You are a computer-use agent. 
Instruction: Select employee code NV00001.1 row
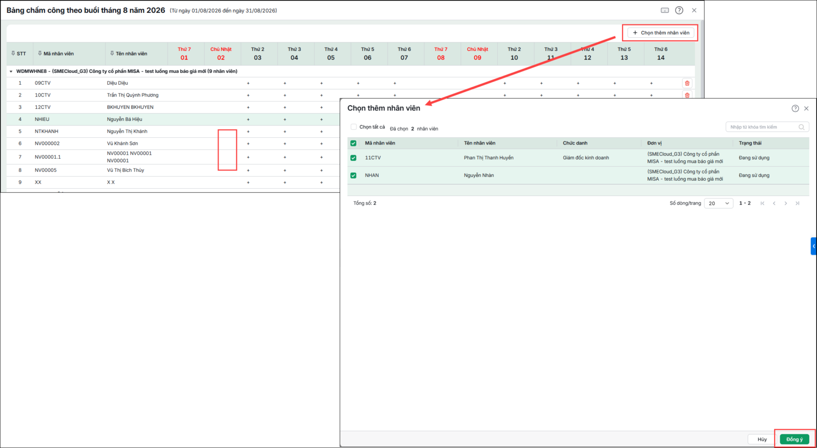click(47, 157)
